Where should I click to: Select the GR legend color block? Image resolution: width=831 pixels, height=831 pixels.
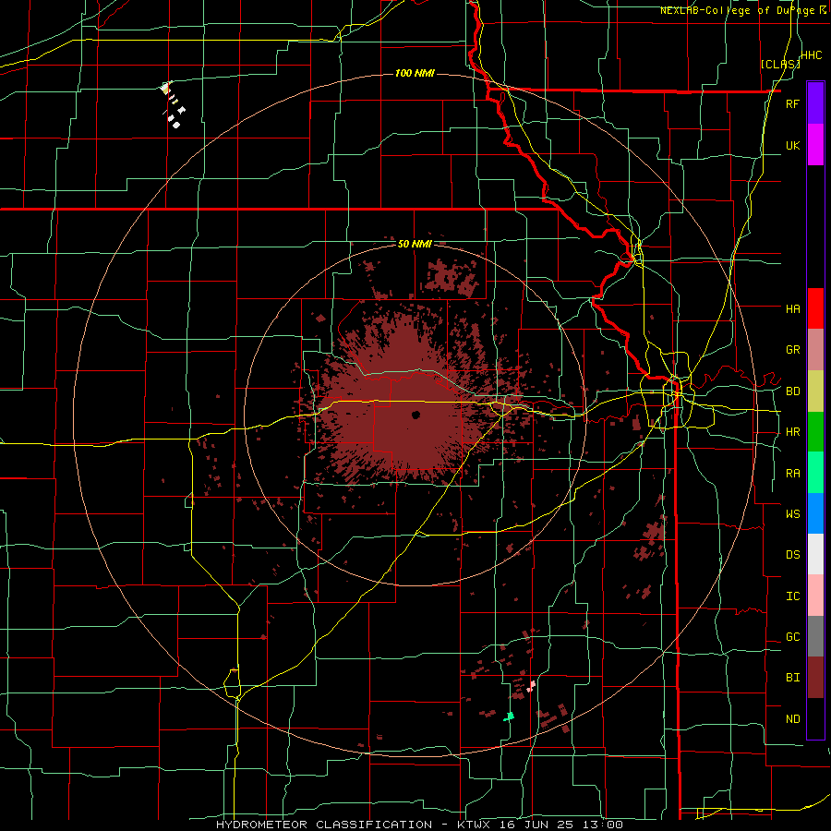point(815,350)
